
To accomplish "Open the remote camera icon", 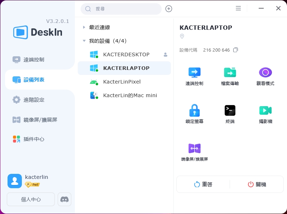I will point(265,110).
